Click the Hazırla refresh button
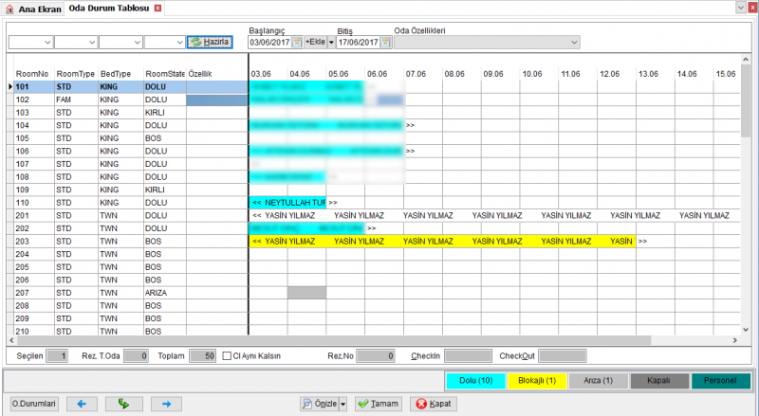 [x=210, y=42]
